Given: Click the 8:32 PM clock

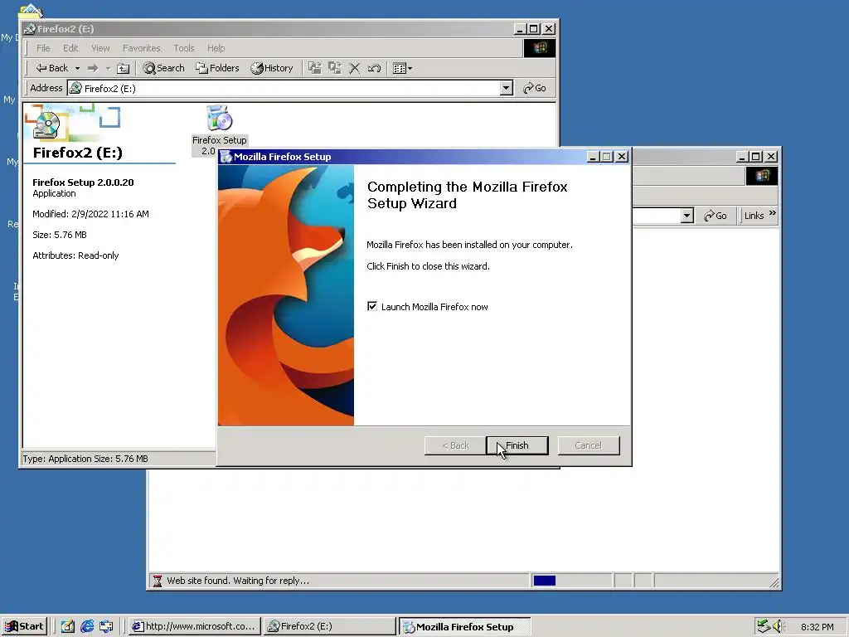Looking at the screenshot, I should point(817,627).
